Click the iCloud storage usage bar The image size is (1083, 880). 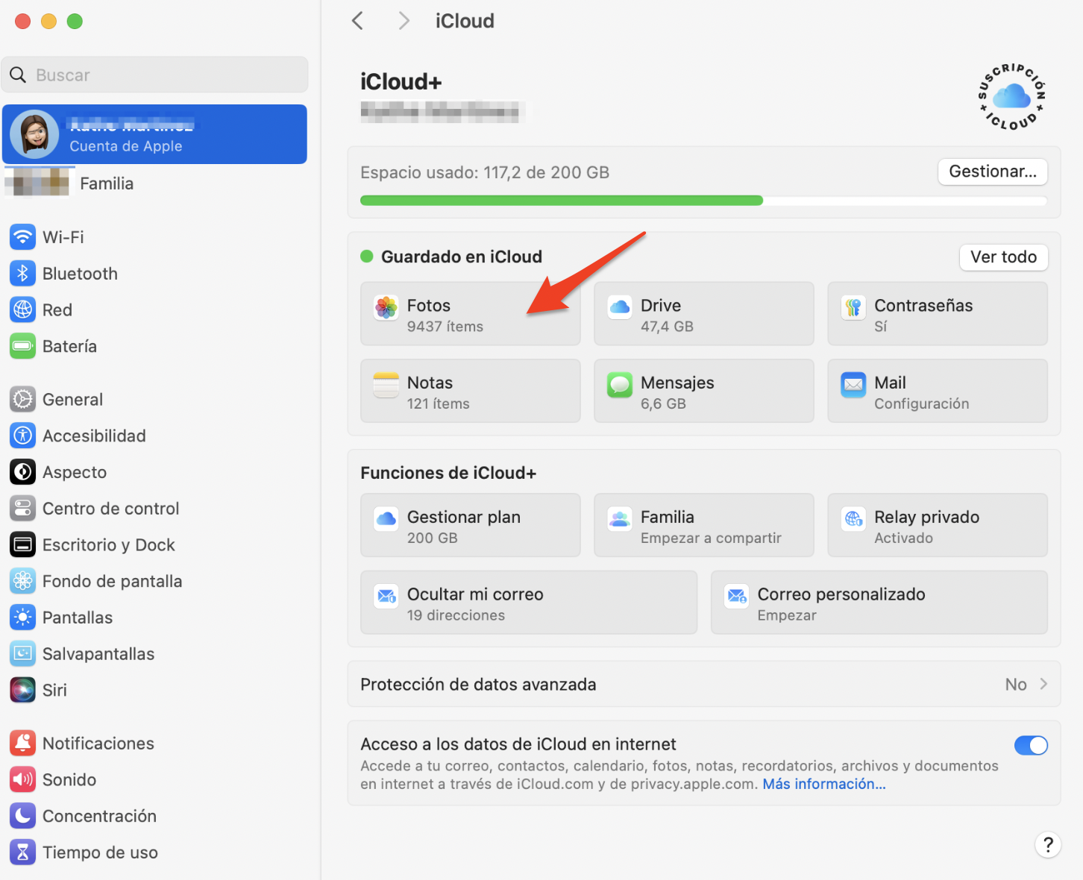[x=703, y=201]
